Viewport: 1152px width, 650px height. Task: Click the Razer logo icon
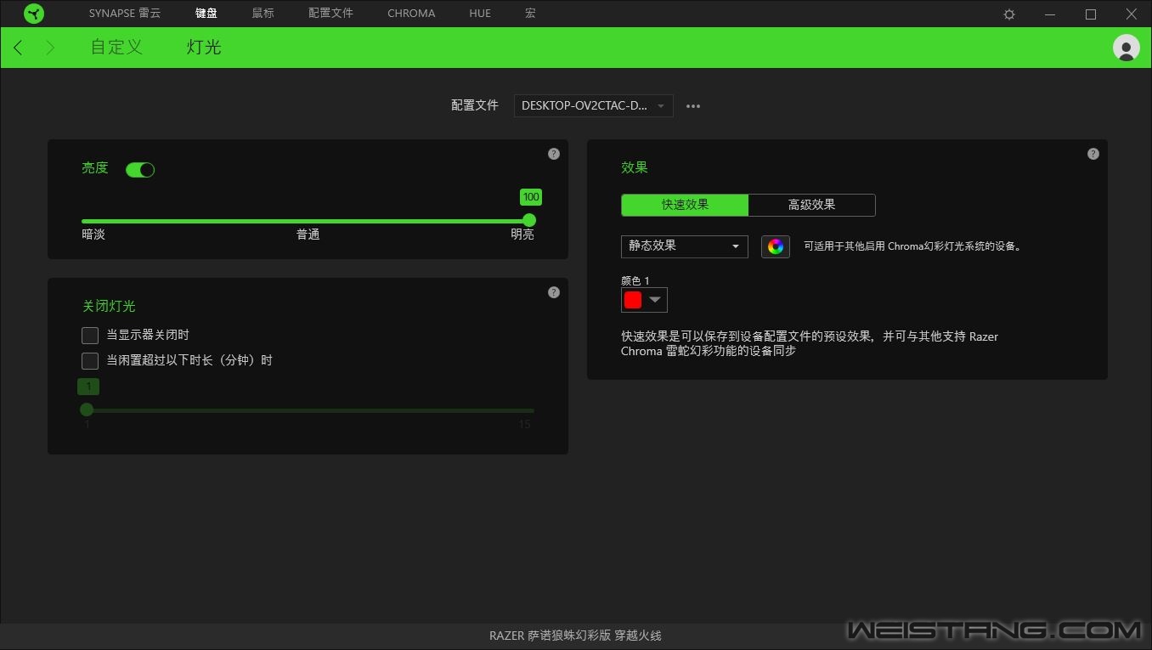point(34,14)
